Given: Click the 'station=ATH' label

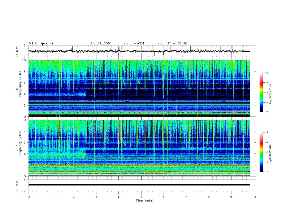Looking at the screenshot, I should point(134,43).
